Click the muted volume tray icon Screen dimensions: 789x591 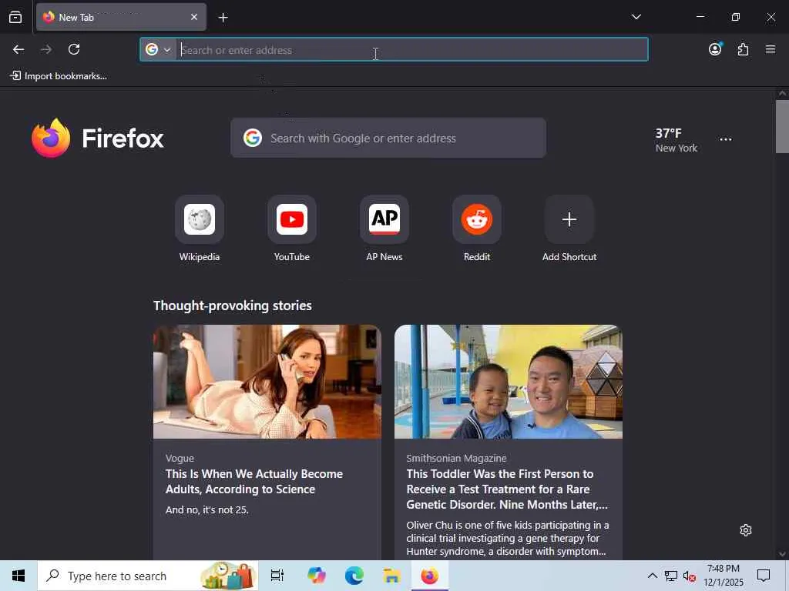[x=690, y=576]
